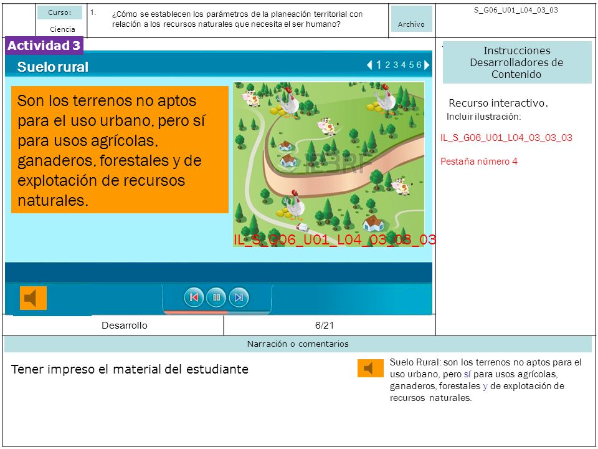The image size is (598, 449).
Task: Click the playback progress bar
Action: pos(217,312)
